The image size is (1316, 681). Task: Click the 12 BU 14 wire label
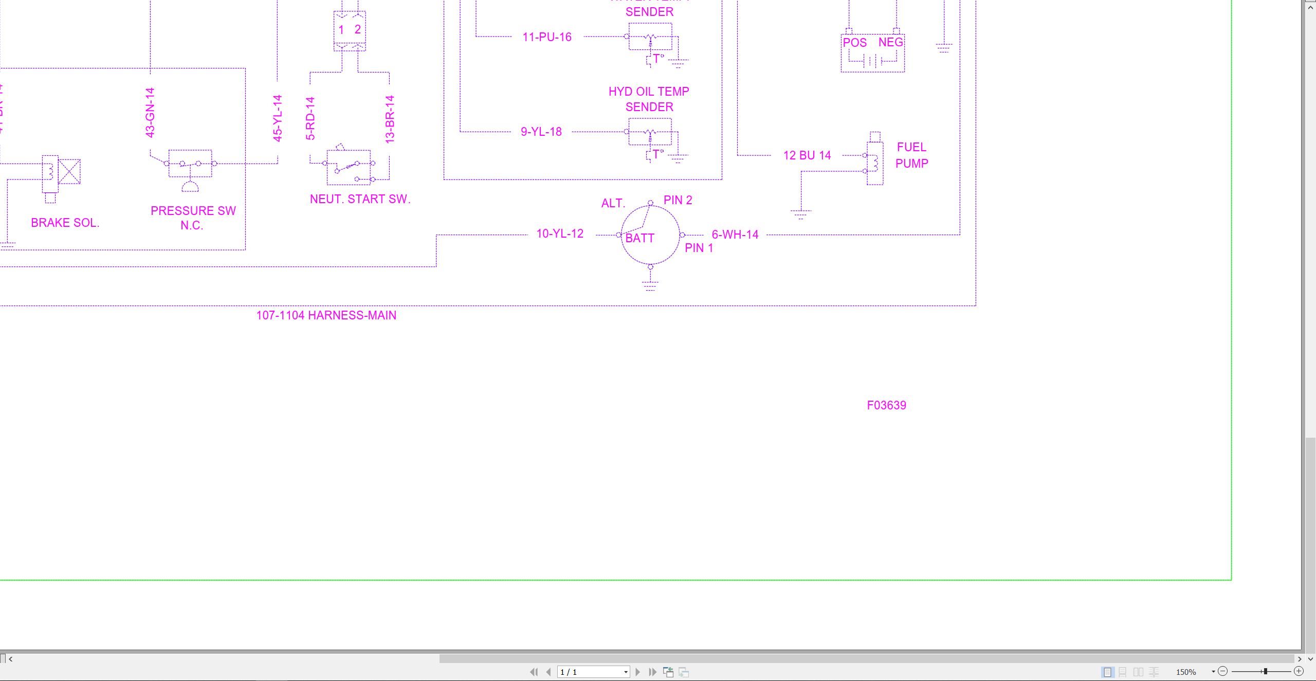(807, 155)
